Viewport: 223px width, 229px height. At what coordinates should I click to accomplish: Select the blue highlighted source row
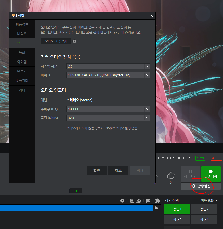[76, 208]
